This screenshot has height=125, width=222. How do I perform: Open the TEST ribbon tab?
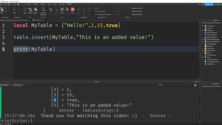(x=49, y=5)
